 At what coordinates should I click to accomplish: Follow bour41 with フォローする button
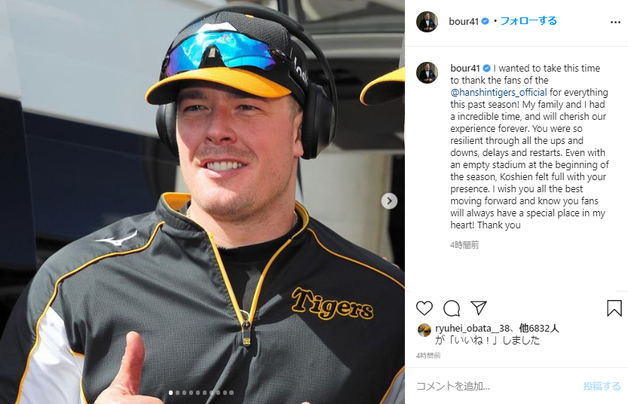pos(528,21)
